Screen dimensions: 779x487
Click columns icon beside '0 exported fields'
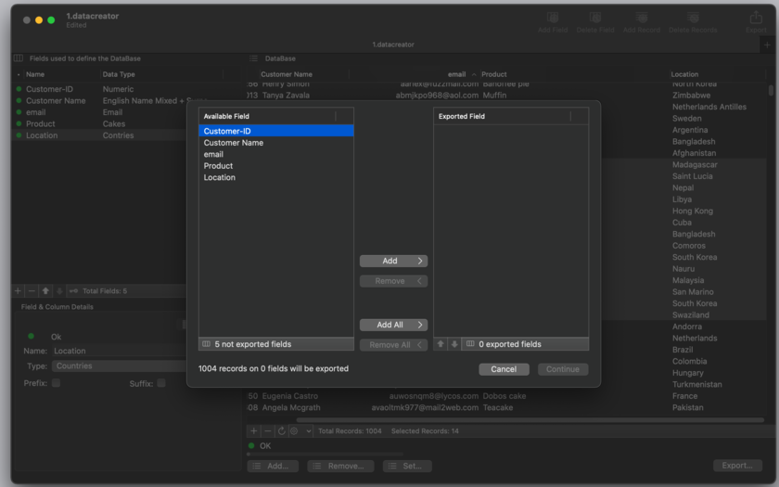(x=470, y=344)
